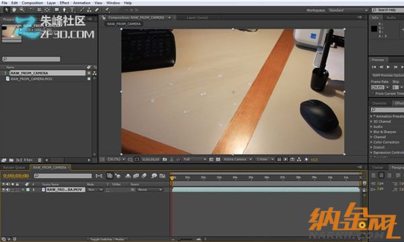This screenshot has width=404, height=242.
Task: Play the preview with play button
Action: click(389, 67)
